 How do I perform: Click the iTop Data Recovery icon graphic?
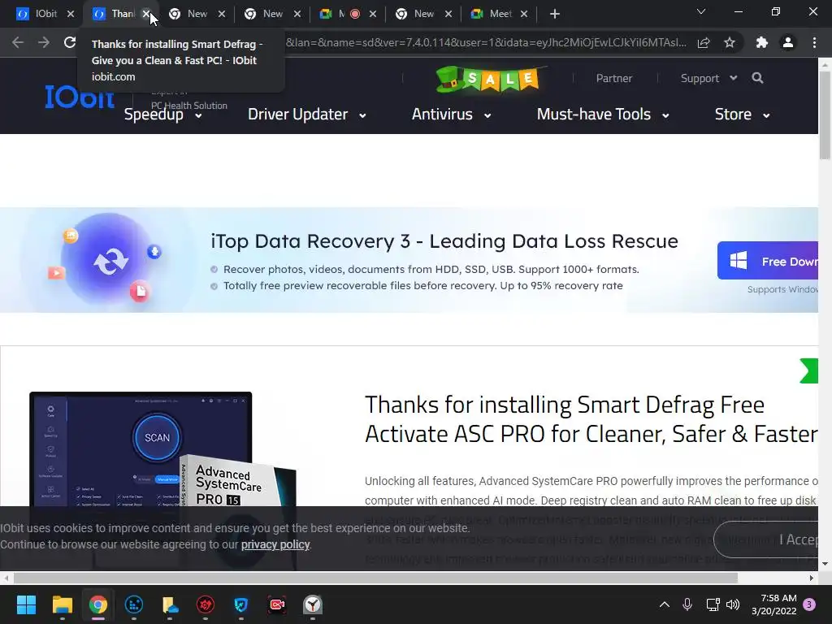(109, 260)
